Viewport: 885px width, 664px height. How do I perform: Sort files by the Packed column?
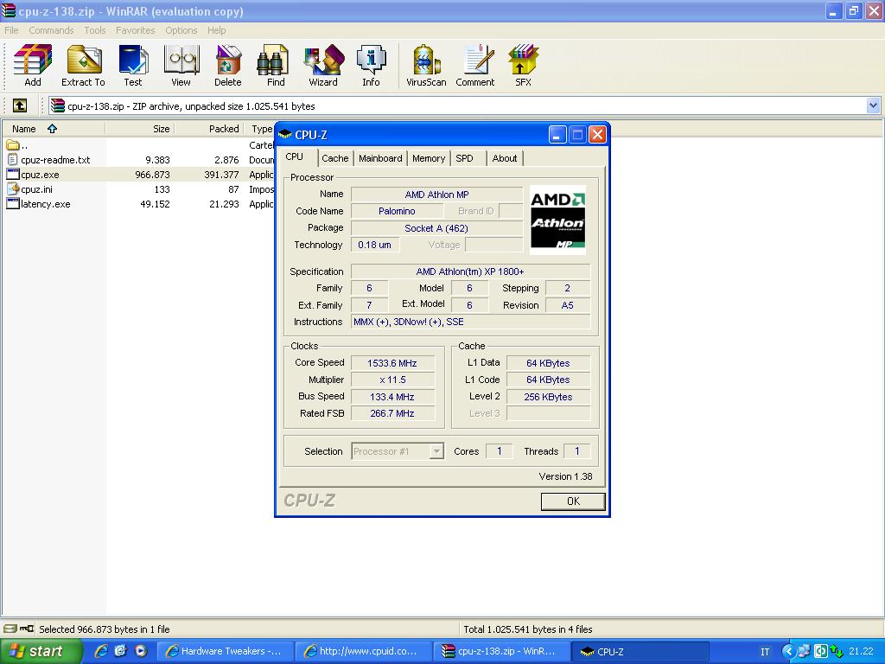click(x=209, y=129)
